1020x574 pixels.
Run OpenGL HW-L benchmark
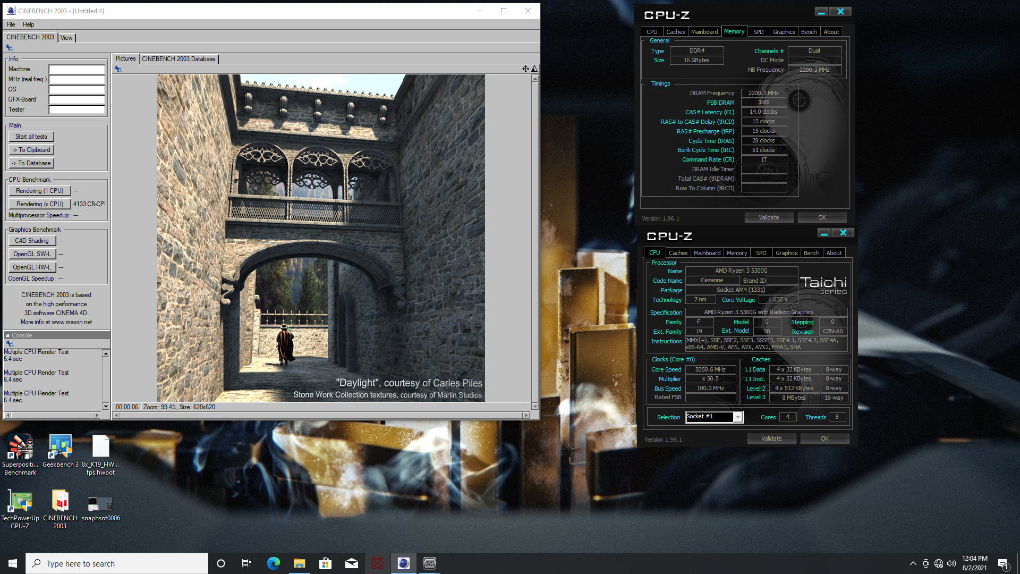[32, 267]
